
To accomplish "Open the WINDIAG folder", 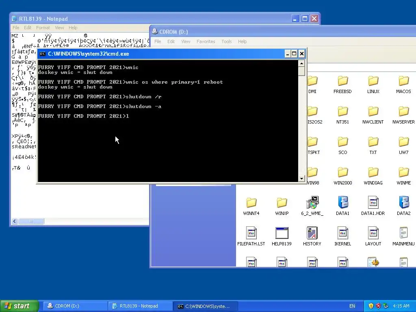I will click(x=373, y=176).
